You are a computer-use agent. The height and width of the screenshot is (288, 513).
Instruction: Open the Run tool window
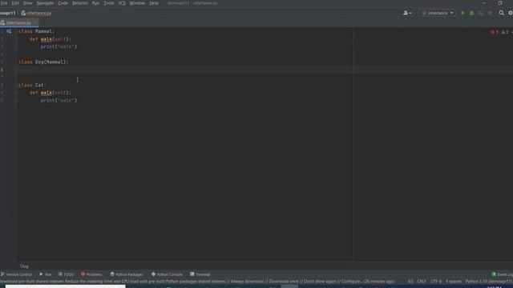[x=46, y=274]
